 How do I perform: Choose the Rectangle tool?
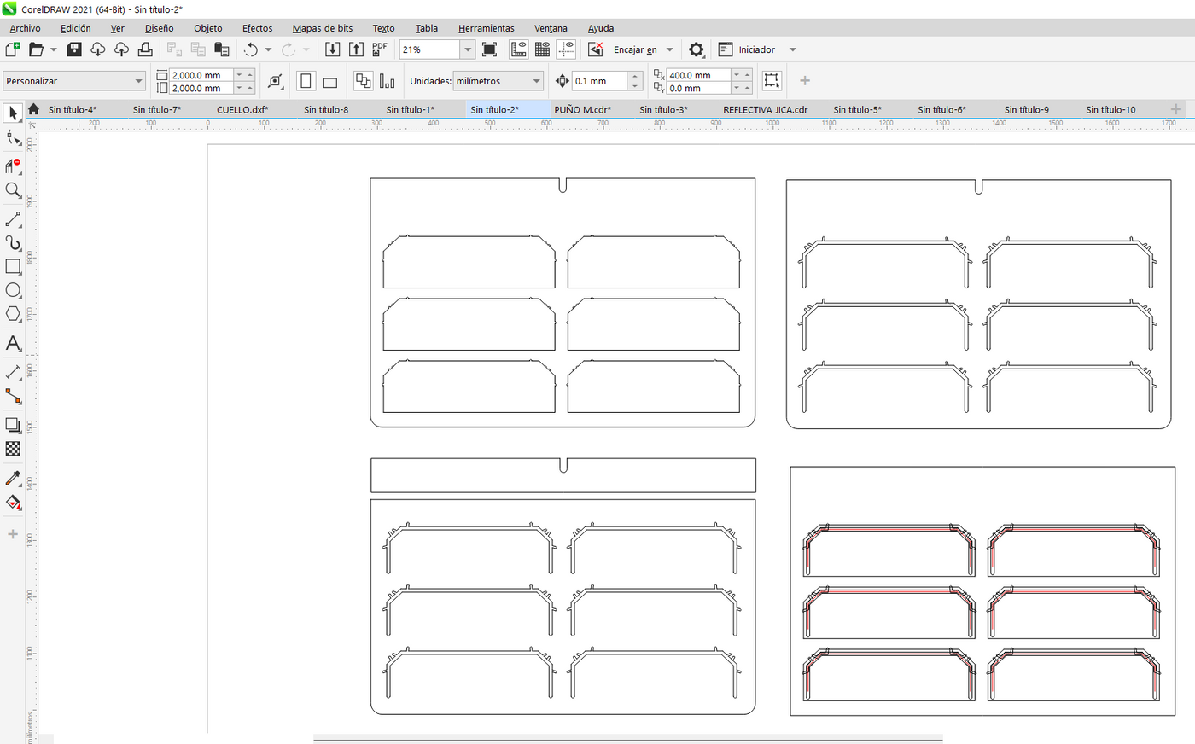click(x=13, y=267)
